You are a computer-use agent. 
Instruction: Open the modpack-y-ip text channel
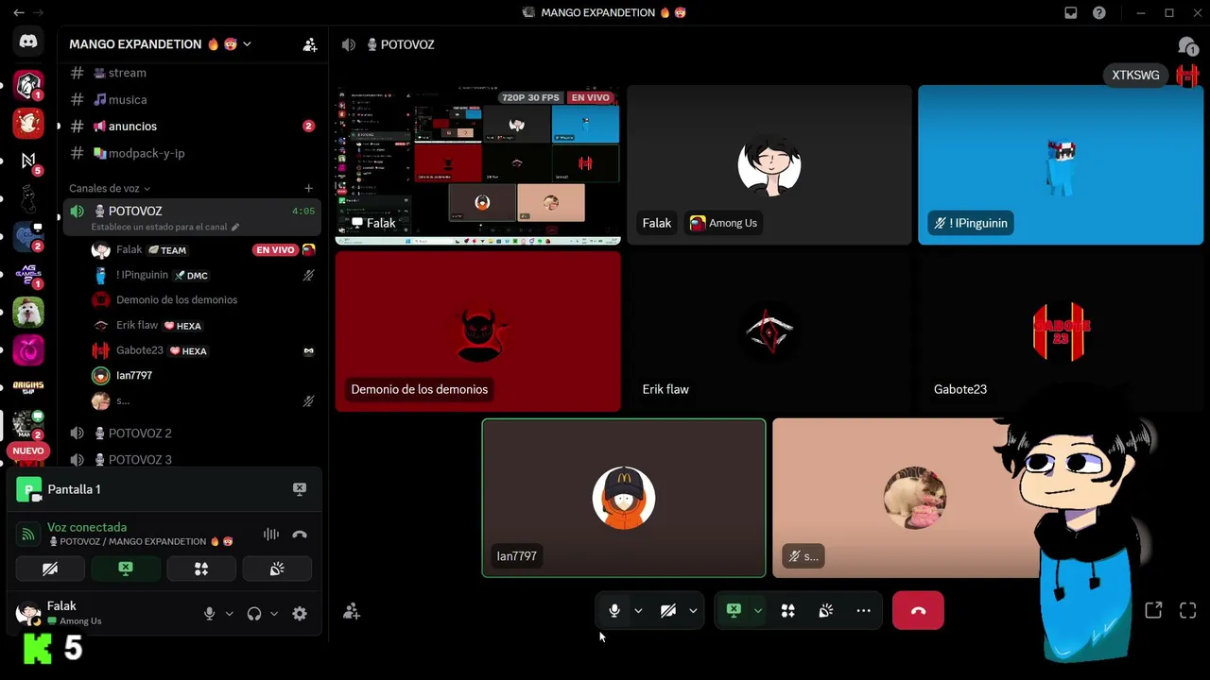(x=193, y=153)
